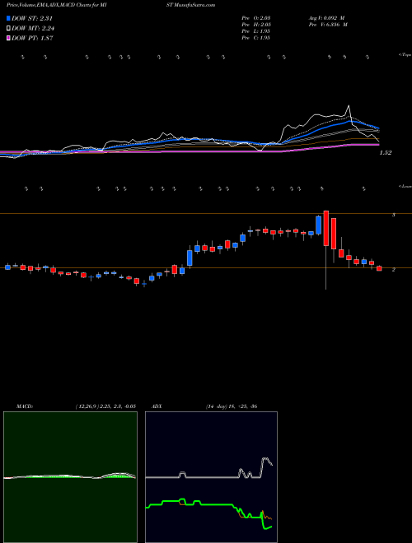
Task: Click the 'Pre O: 2.03' value
Action: tap(256, 18)
